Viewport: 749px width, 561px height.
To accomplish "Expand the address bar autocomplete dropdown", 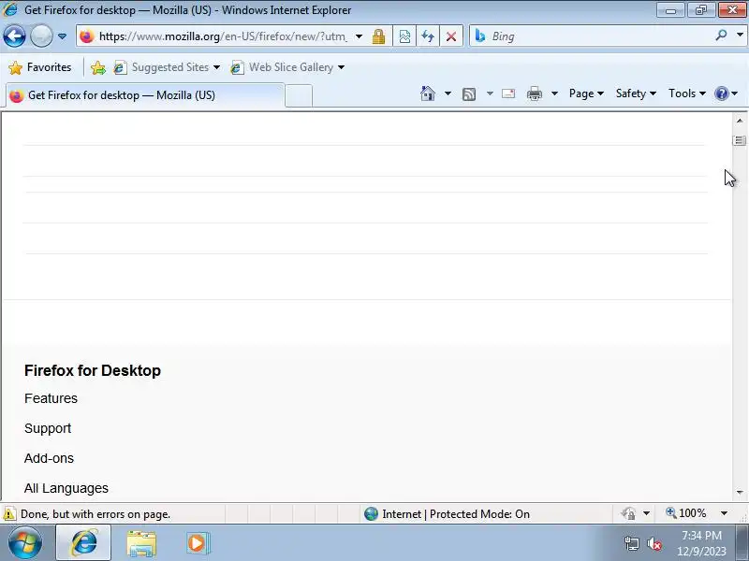I will click(x=359, y=36).
